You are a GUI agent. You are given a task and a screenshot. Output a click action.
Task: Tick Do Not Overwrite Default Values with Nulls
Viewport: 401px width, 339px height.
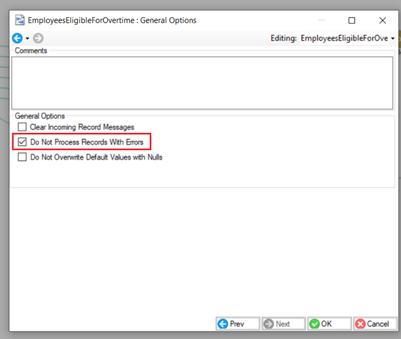pyautogui.click(x=22, y=157)
